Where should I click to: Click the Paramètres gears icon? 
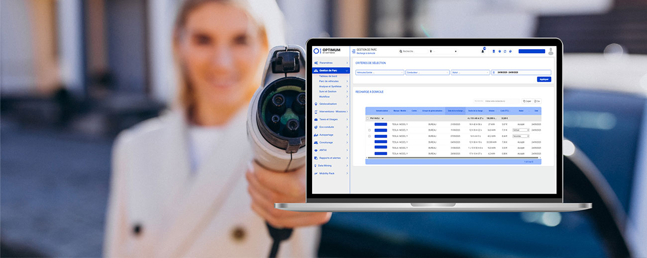point(316,63)
